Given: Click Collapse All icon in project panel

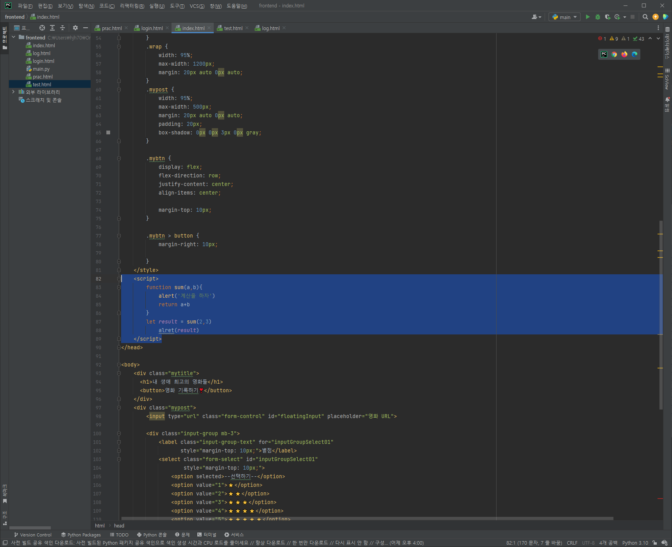Looking at the screenshot, I should 63,28.
